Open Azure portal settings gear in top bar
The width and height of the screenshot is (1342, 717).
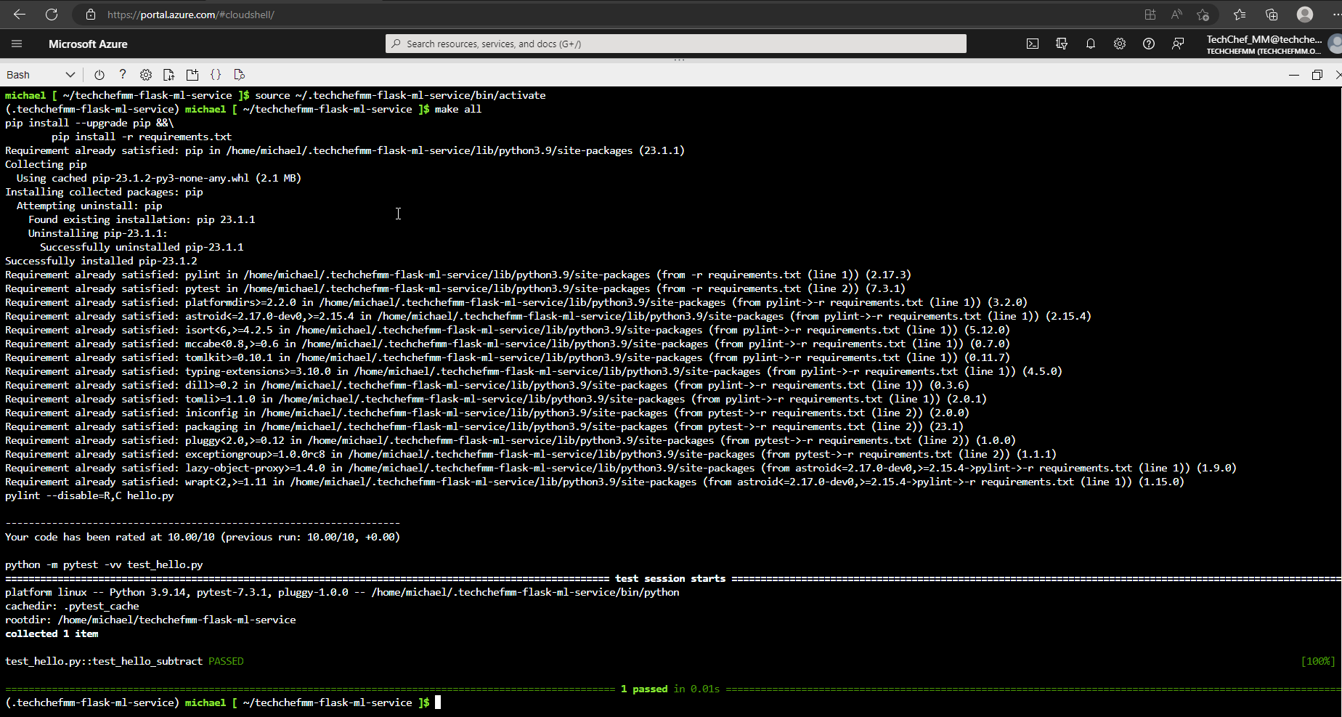point(1120,44)
